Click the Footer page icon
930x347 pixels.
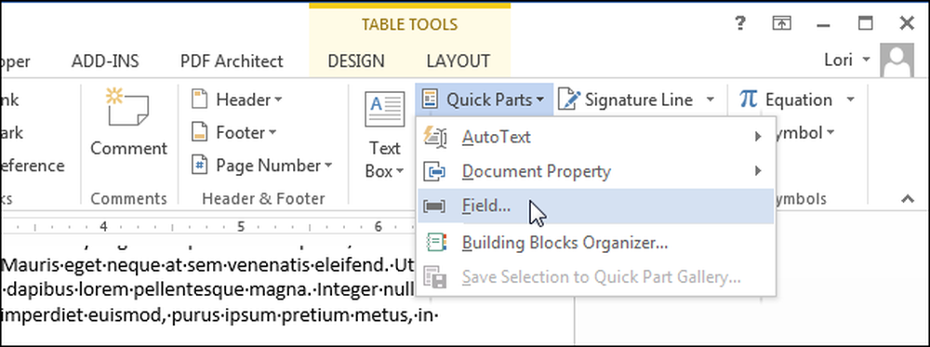[200, 132]
